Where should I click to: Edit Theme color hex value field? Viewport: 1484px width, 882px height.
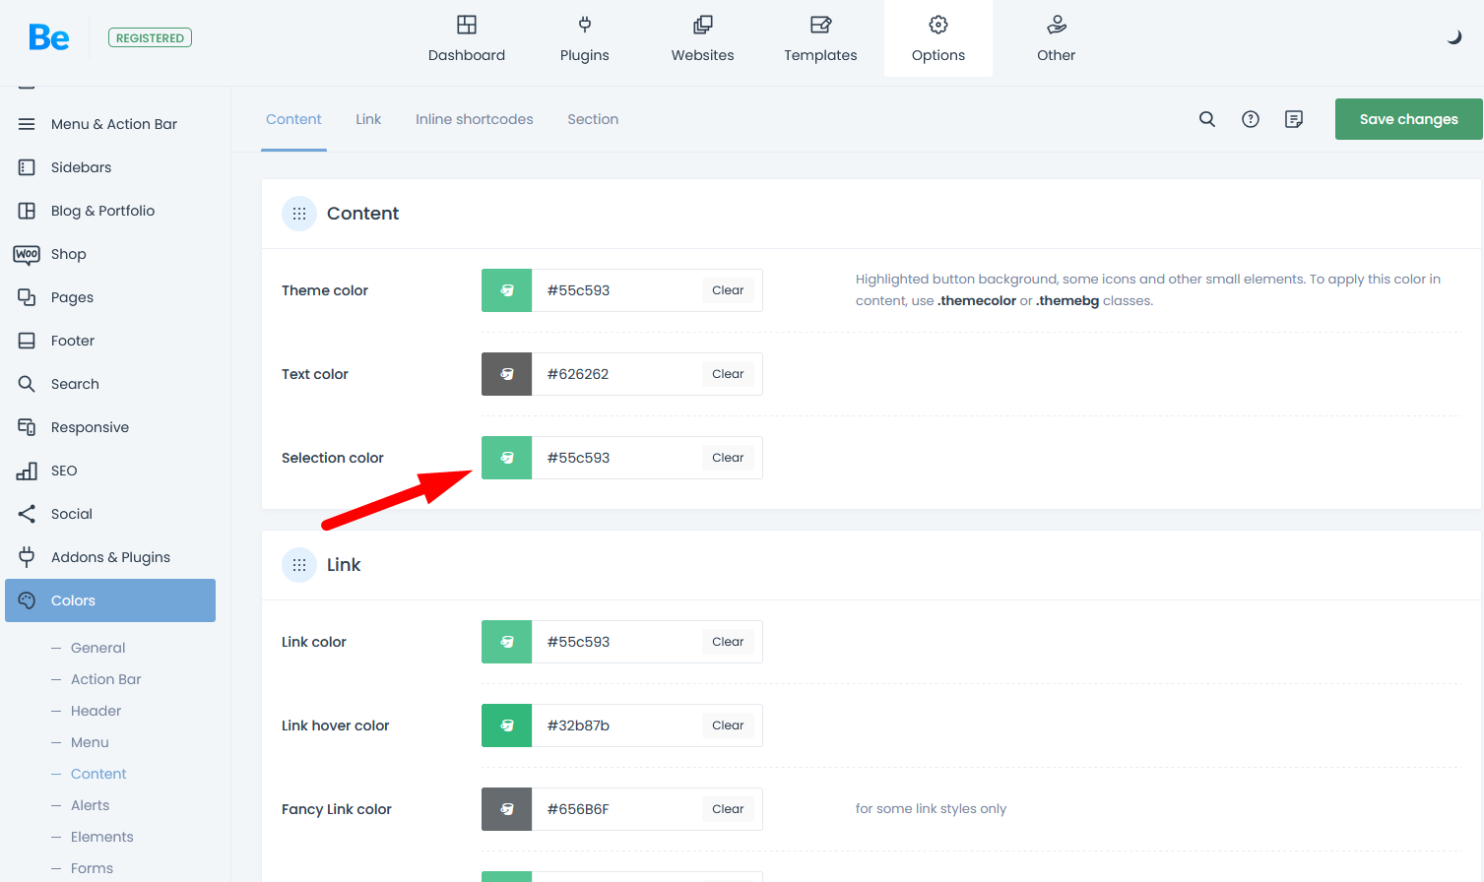pos(616,290)
